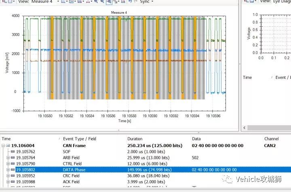Viewport: 291px width, 192px height.
Task: Expand the CTRL Field row
Action: pyautogui.click(x=8, y=164)
